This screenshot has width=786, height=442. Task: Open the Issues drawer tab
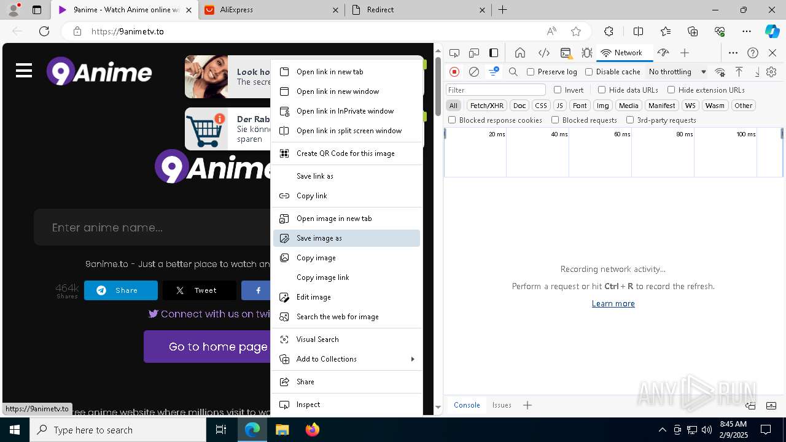[x=502, y=405]
